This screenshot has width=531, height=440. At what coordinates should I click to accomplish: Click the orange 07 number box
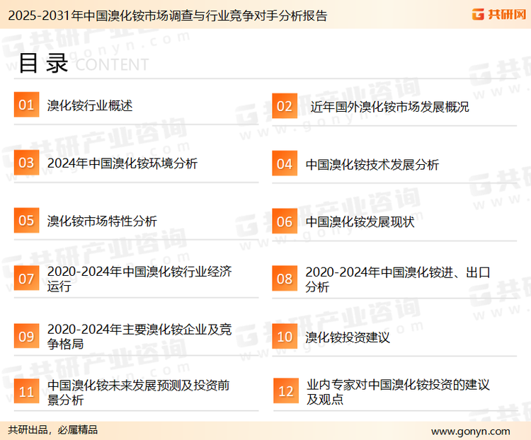pyautogui.click(x=26, y=279)
